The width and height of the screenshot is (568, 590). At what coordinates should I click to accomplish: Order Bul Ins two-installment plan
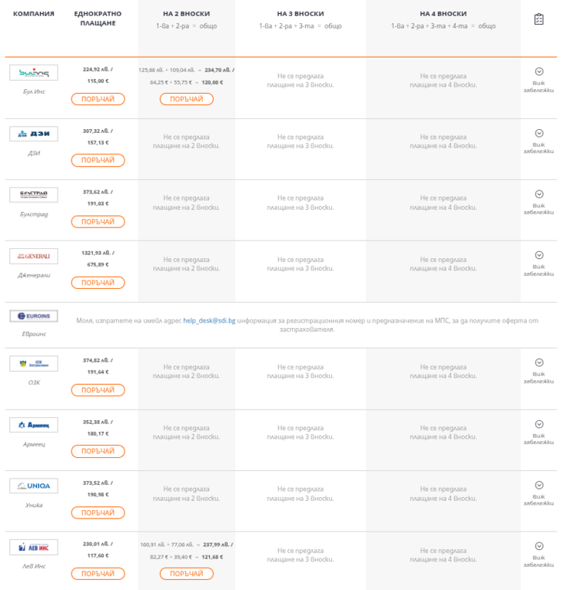[187, 99]
